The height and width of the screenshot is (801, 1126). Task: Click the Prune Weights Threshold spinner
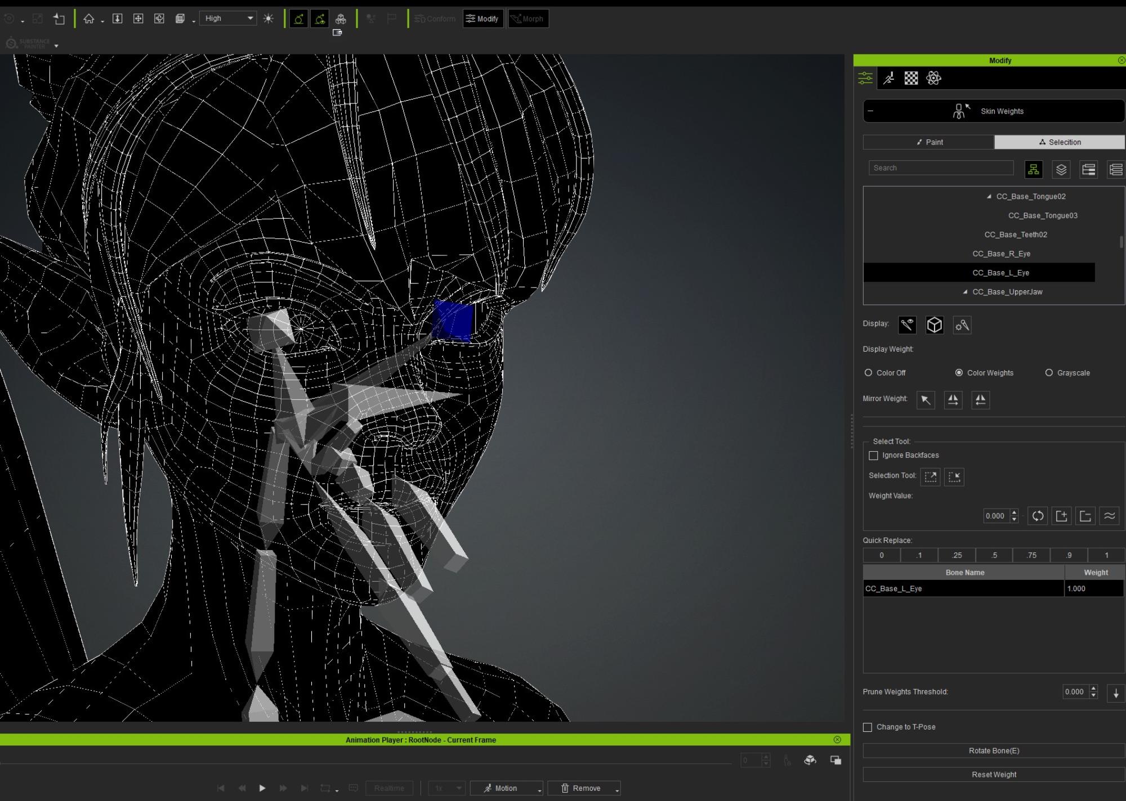(1080, 692)
